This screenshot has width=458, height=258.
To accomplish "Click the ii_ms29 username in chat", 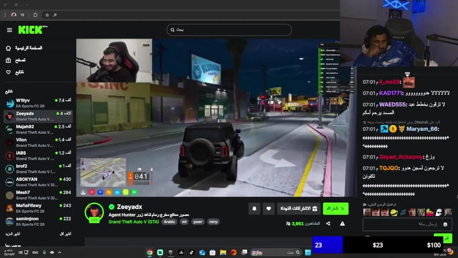I will coord(390,82).
